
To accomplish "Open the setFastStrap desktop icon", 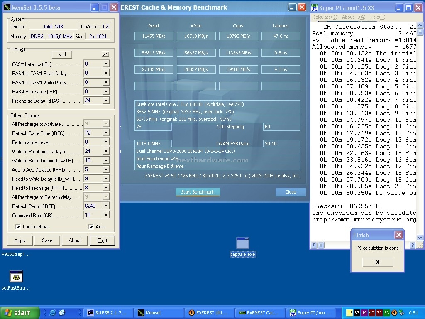I will tap(16, 280).
